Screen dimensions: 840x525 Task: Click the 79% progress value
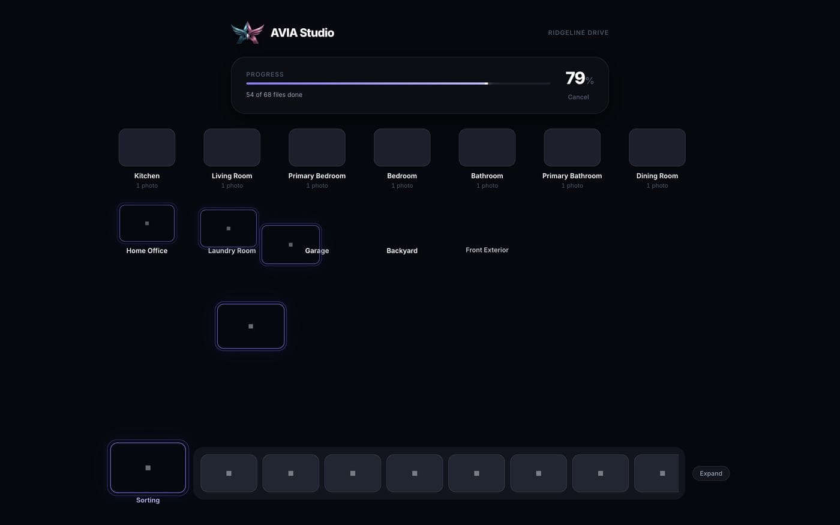(580, 78)
